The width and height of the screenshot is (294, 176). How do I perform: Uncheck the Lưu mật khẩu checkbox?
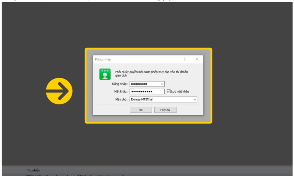(168, 92)
